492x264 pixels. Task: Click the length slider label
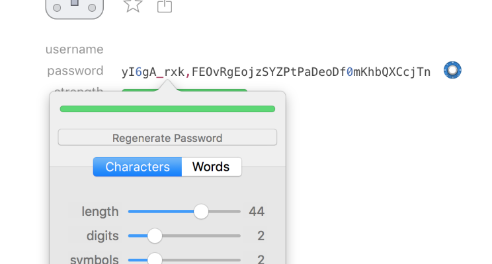100,212
